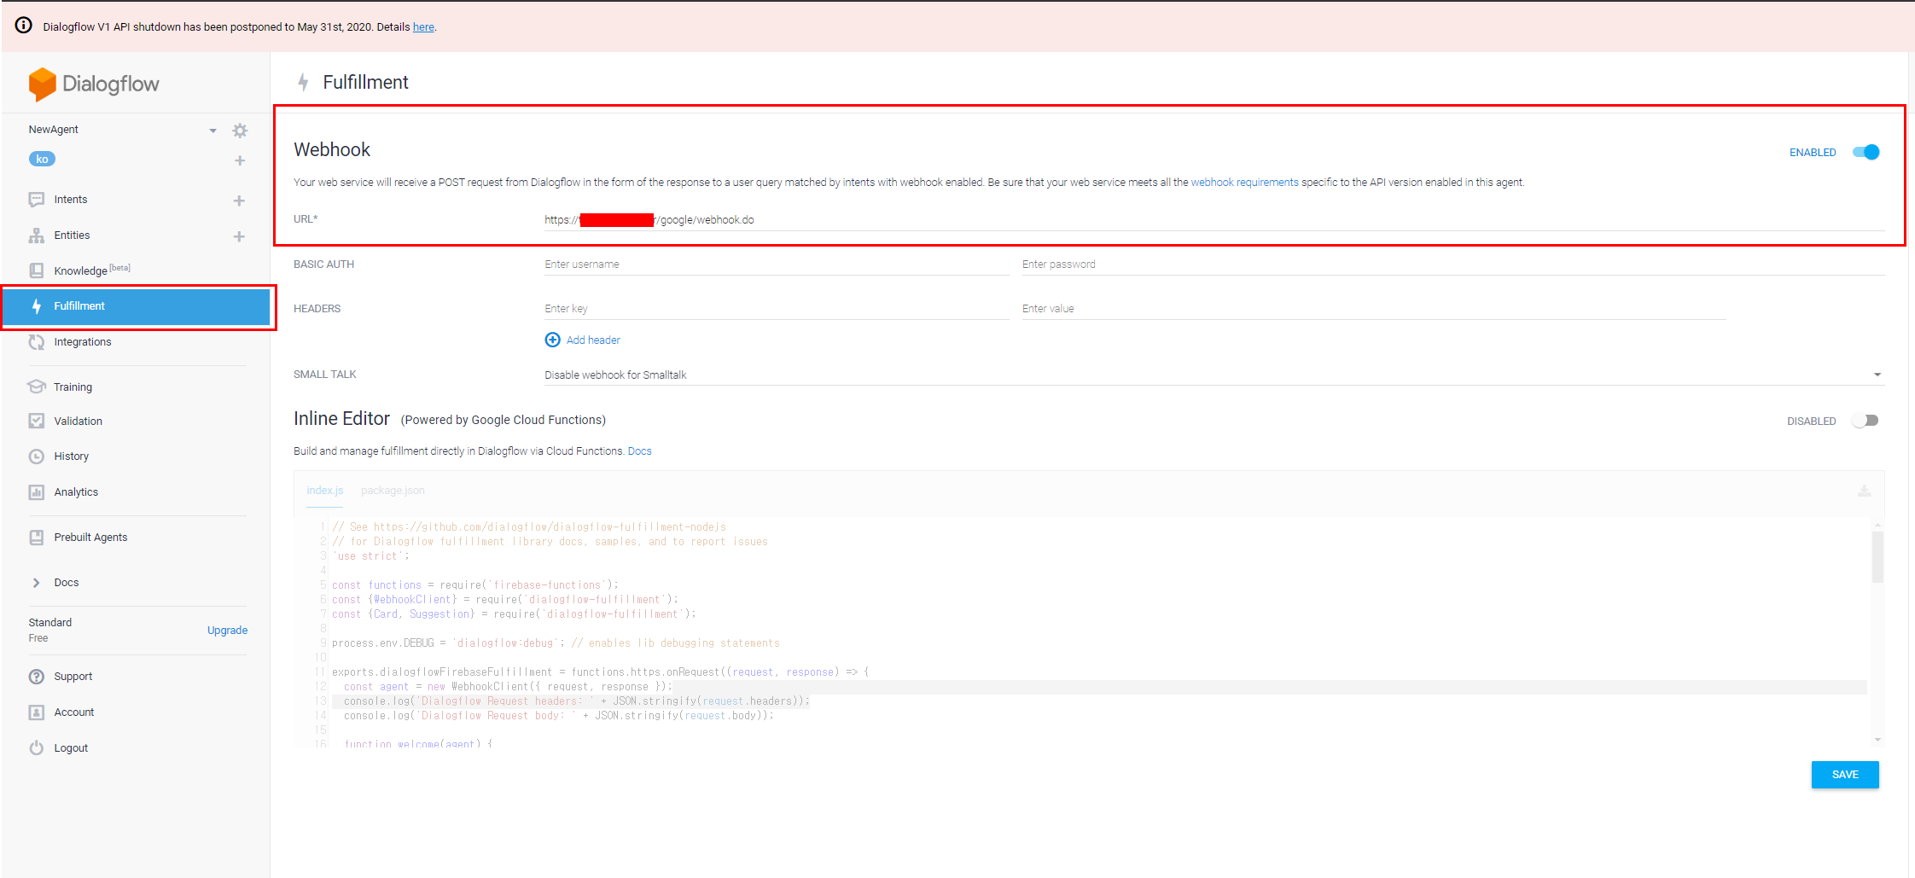Disable the Webhook toggle

[1866, 152]
